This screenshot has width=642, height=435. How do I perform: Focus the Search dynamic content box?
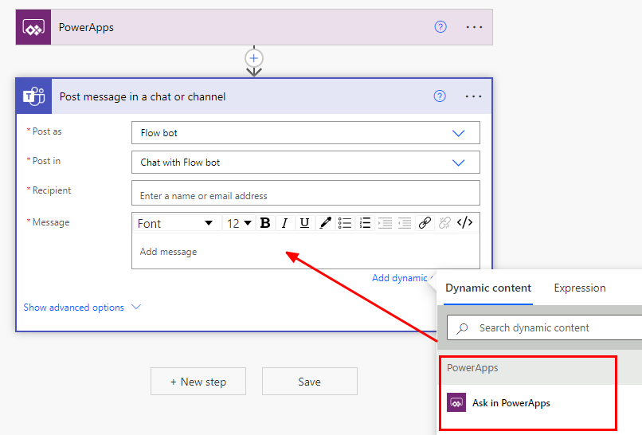(x=545, y=327)
